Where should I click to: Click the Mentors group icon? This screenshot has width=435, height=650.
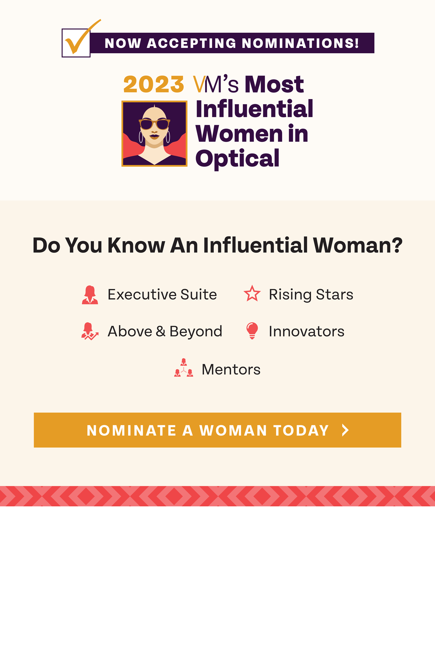click(184, 368)
